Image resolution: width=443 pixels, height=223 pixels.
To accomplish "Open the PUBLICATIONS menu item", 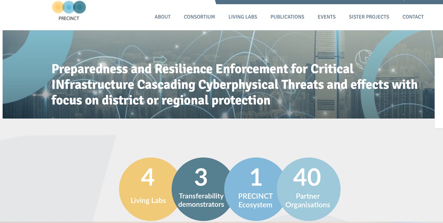I will 287,17.
